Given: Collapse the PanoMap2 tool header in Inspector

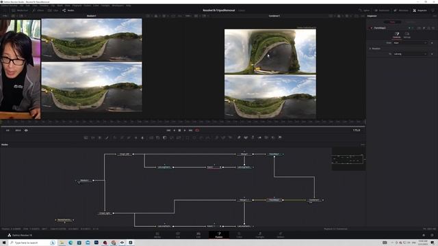Looking at the screenshot, I should pyautogui.click(x=371, y=28).
